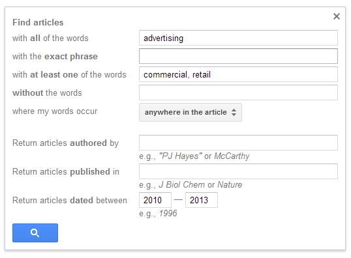Focus the empty 'without the words' field
This screenshot has height=258, width=351.
(x=238, y=93)
